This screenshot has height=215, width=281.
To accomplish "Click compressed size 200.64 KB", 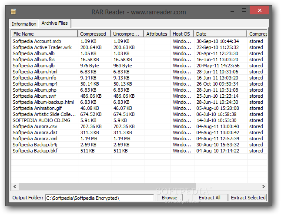I will pos(91,47).
